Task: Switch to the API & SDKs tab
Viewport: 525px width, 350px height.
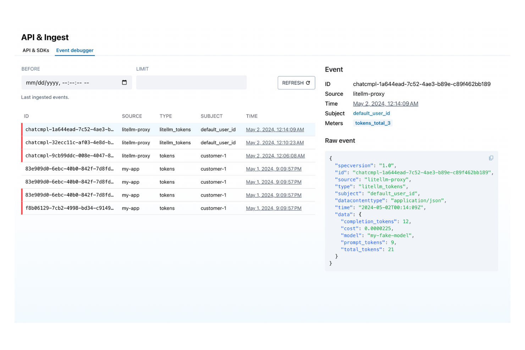Action: (x=35, y=50)
